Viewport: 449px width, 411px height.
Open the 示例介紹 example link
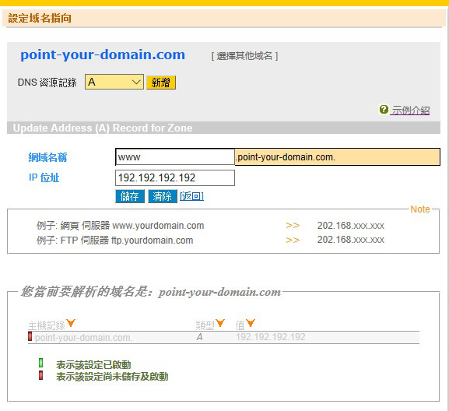coord(411,110)
